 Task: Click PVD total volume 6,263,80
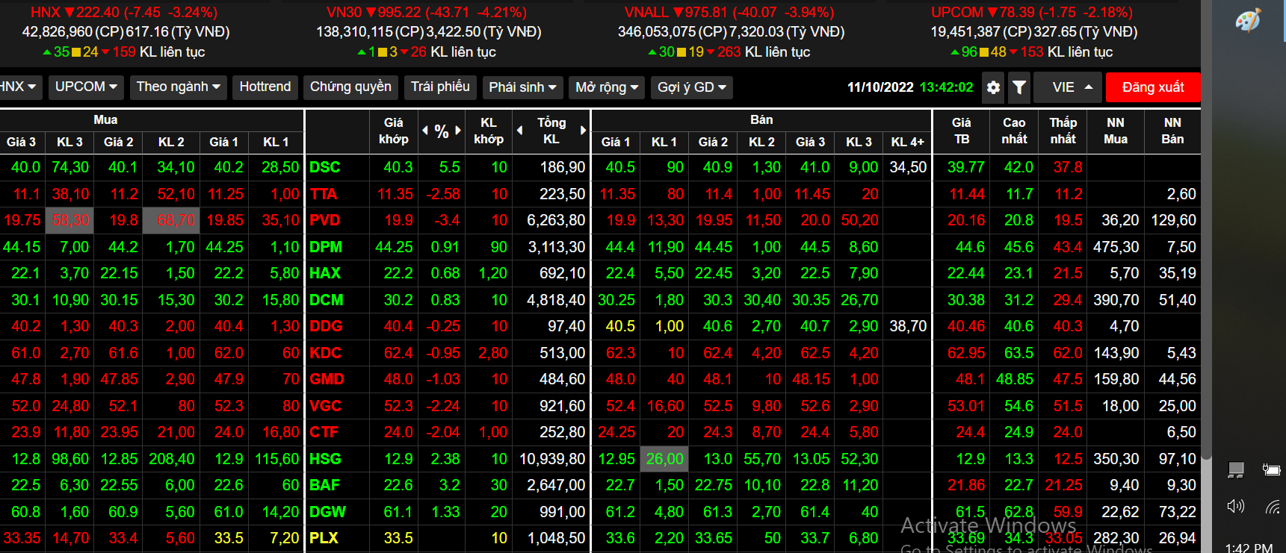(556, 220)
